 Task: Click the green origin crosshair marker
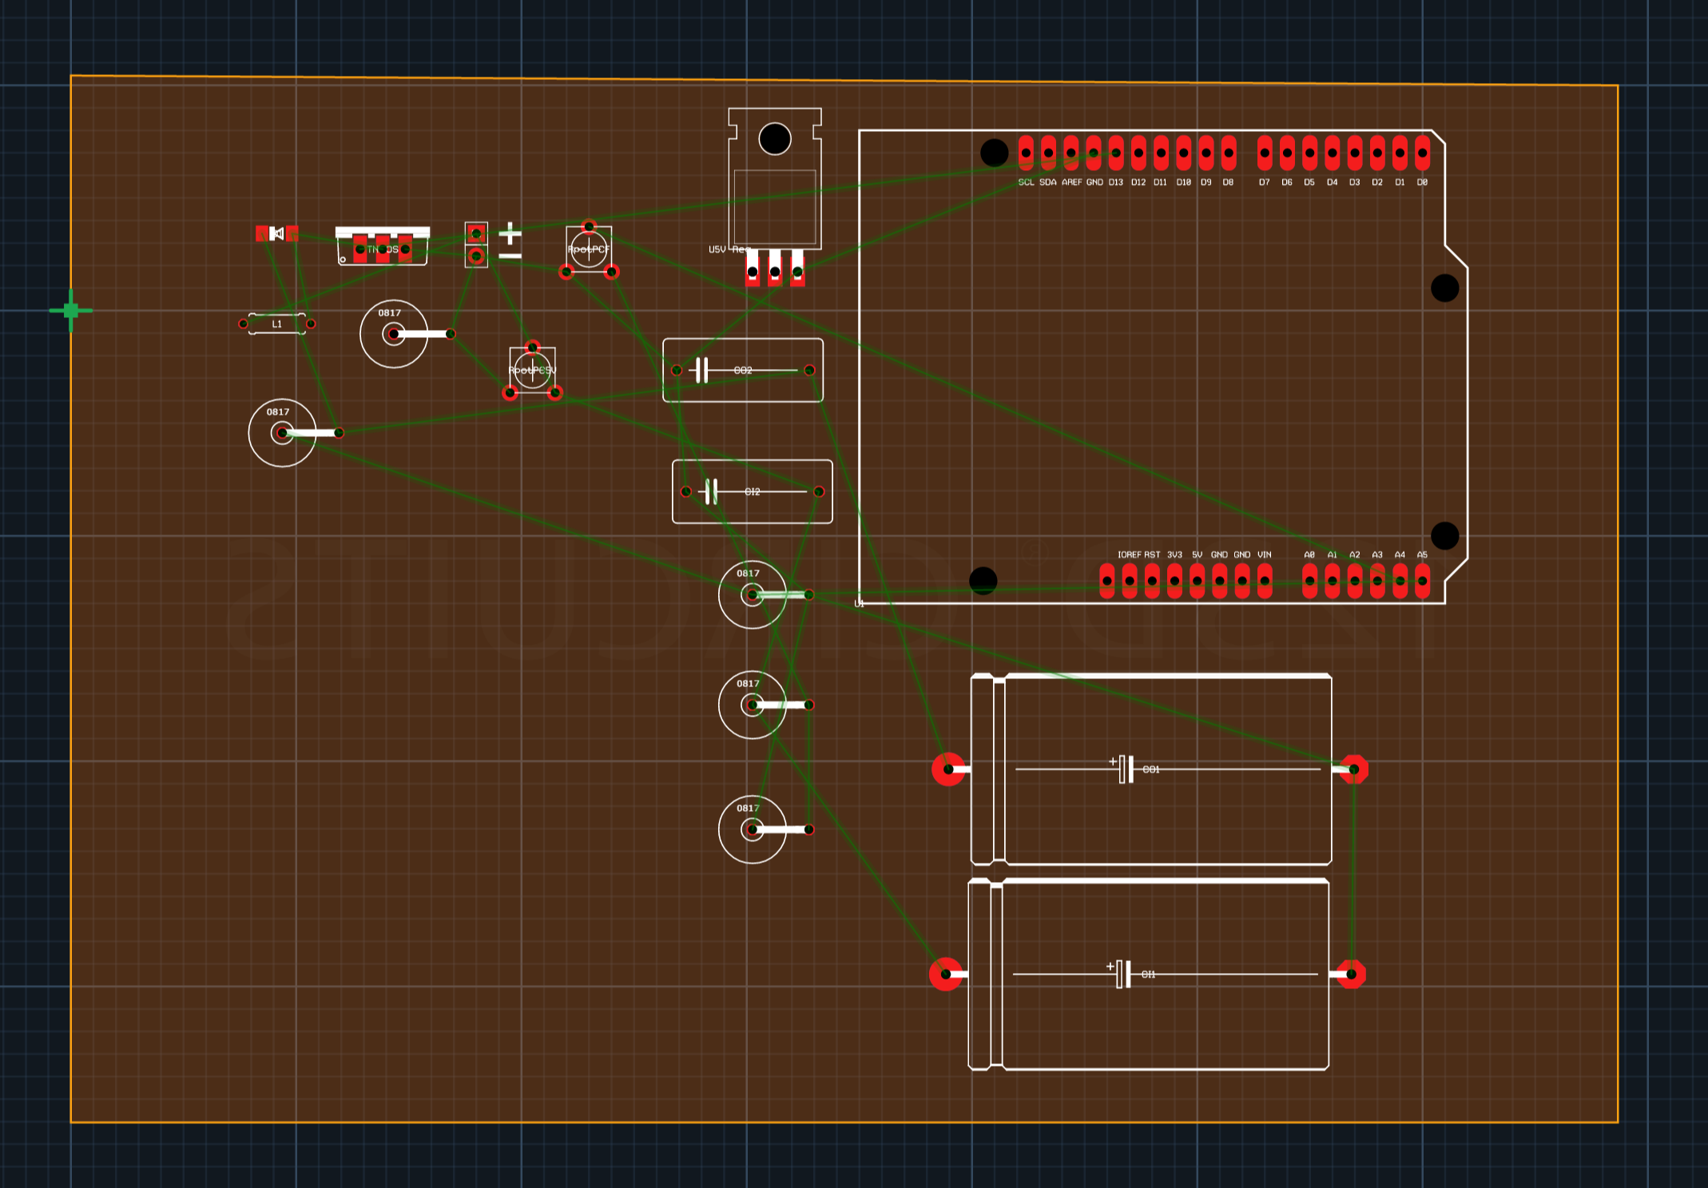tap(71, 310)
